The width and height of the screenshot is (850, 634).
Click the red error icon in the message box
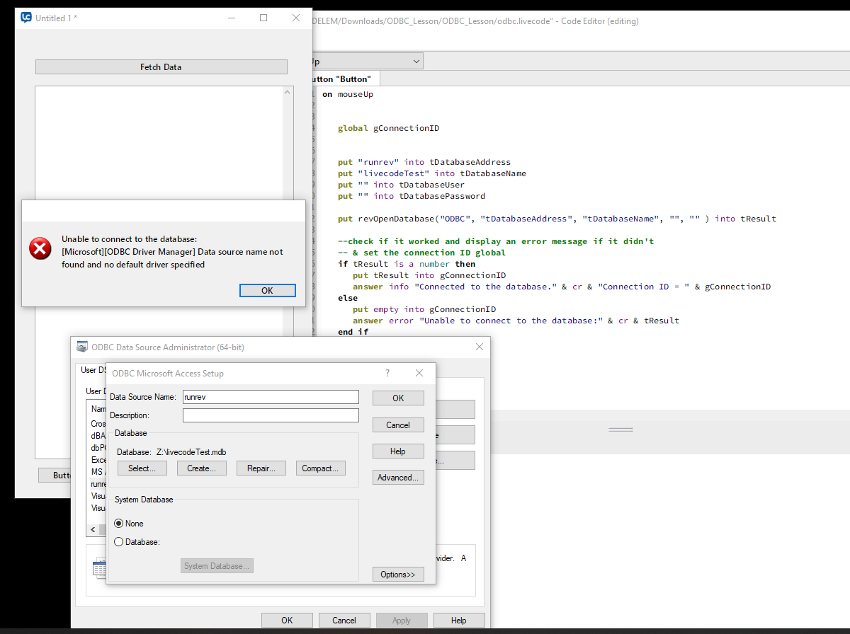(x=40, y=248)
